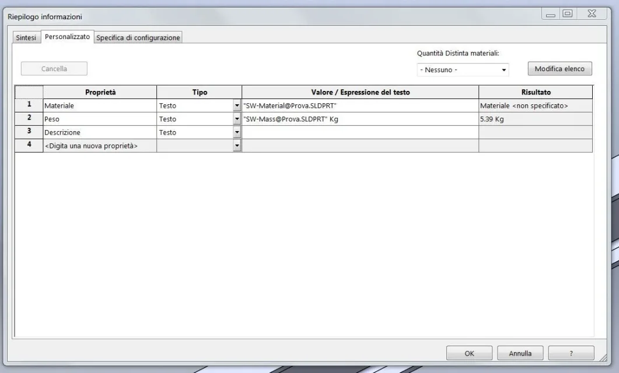Viewport: 619px width, 373px height.
Task: Select the Materiale property cell
Action: click(100, 105)
